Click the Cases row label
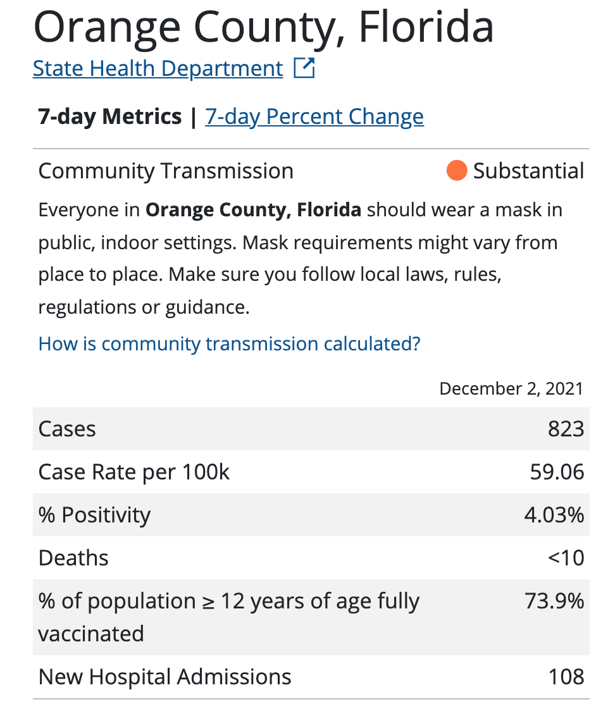 pos(67,429)
